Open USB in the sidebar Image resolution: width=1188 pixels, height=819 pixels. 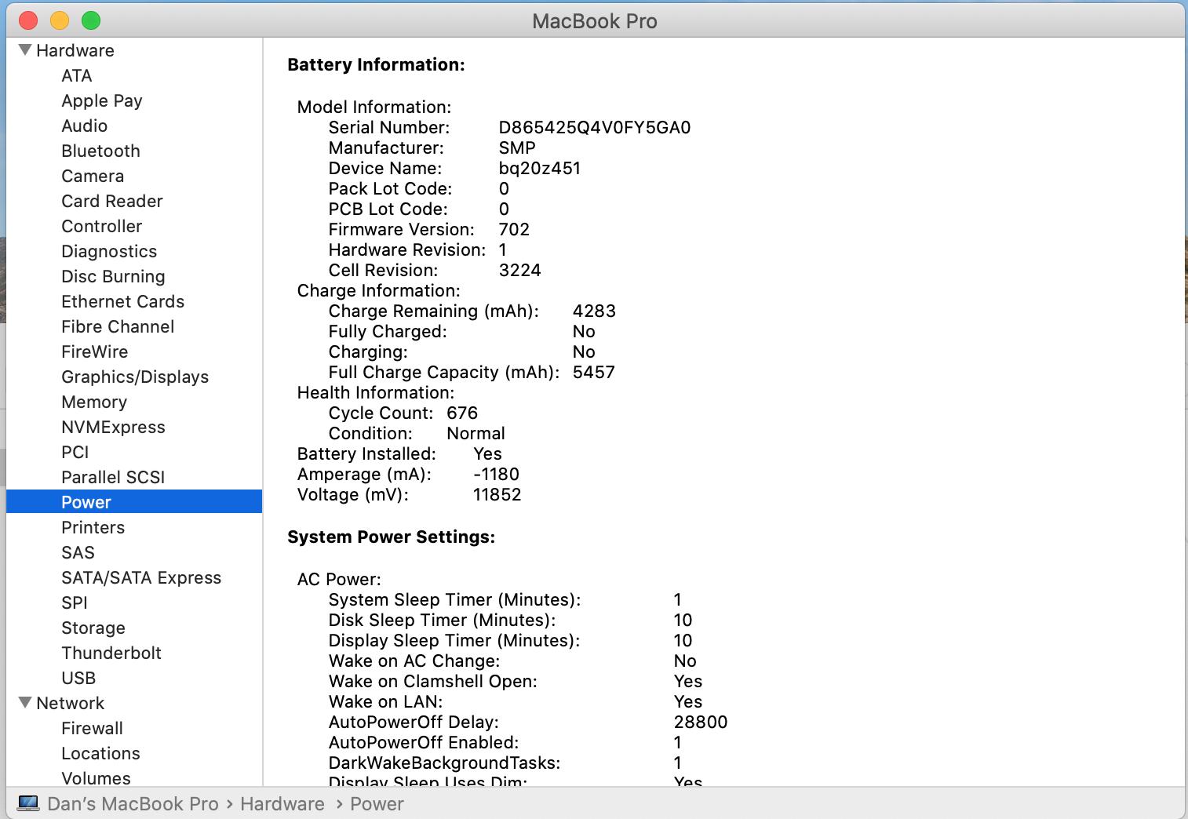(x=78, y=678)
